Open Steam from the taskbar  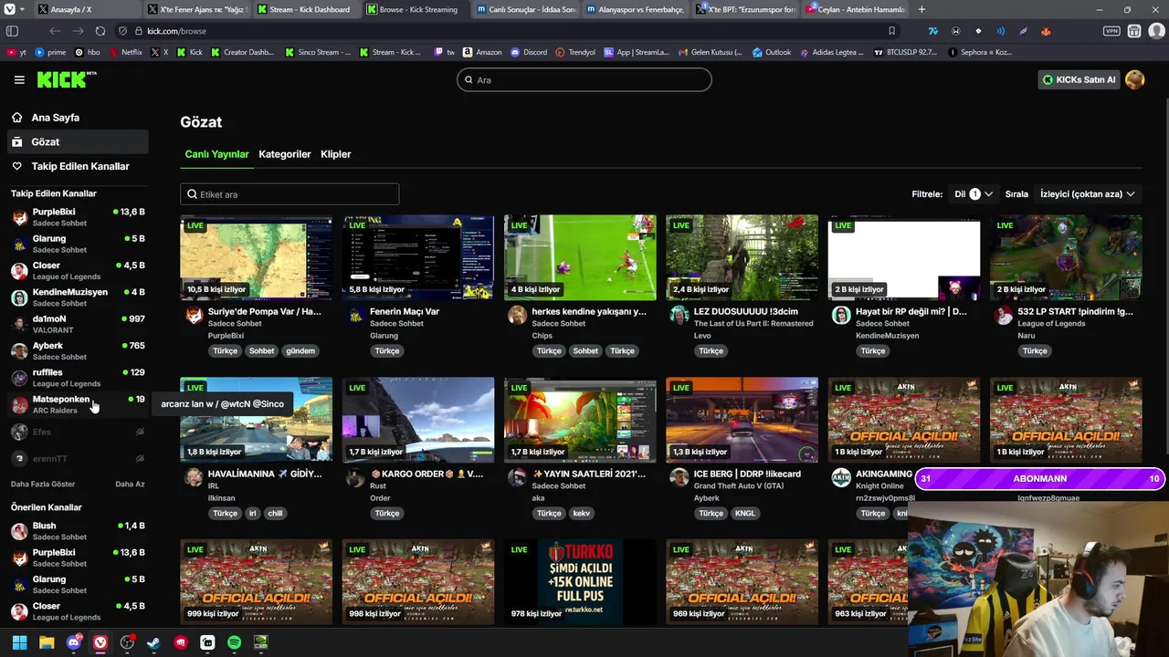(x=153, y=643)
